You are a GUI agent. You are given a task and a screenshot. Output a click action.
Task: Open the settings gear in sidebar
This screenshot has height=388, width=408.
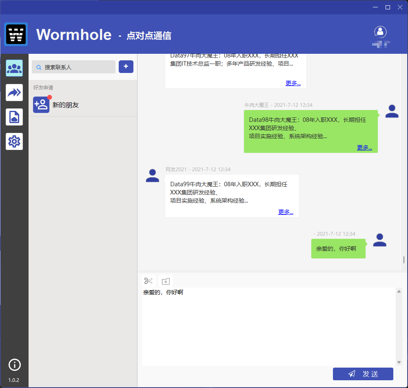(x=14, y=141)
